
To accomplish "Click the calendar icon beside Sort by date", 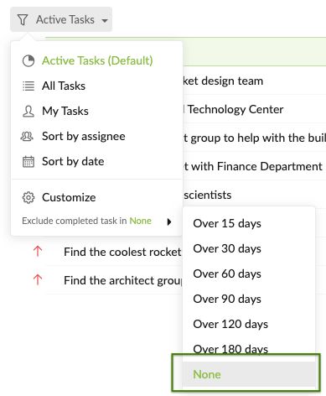I will point(28,162).
